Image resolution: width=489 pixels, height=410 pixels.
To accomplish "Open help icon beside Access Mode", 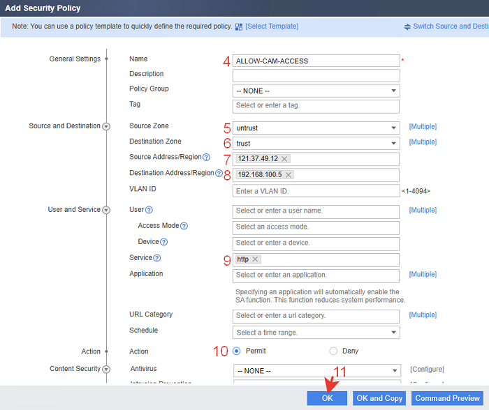I will point(184,226).
